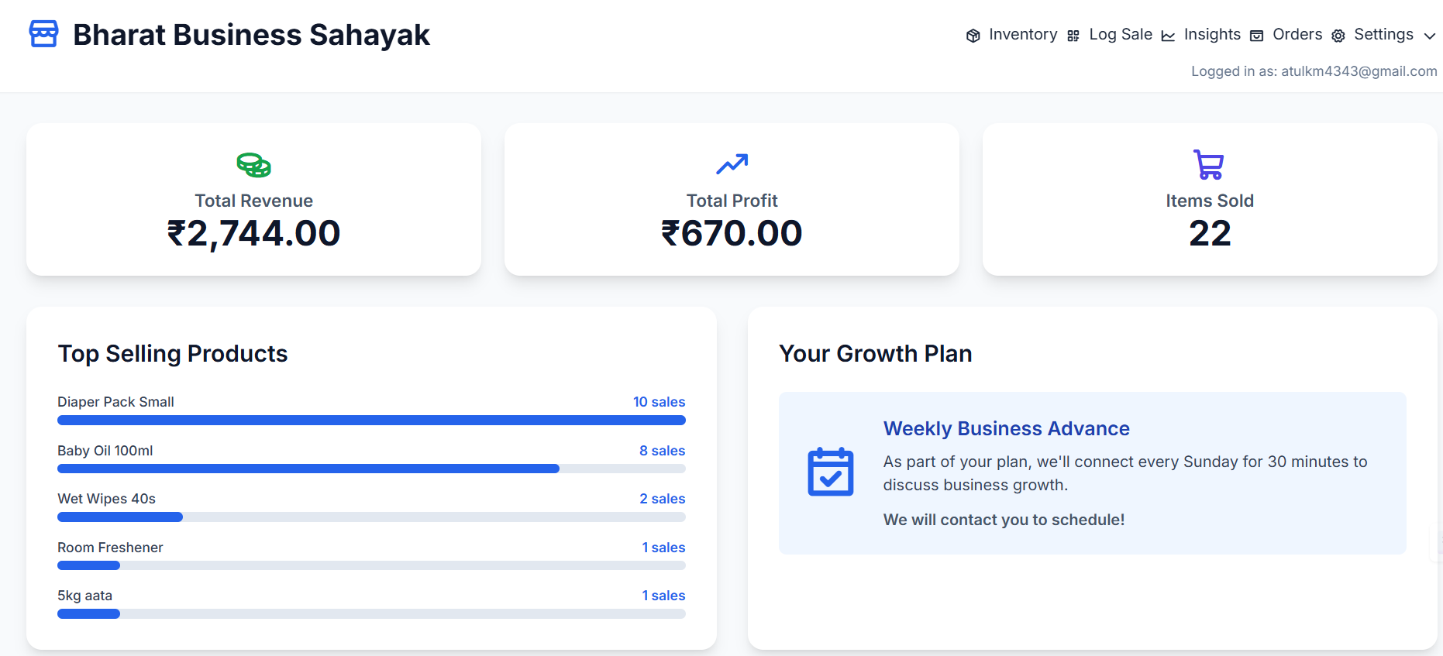This screenshot has width=1443, height=656.
Task: Expand the Settings dropdown chevron
Action: 1430,36
